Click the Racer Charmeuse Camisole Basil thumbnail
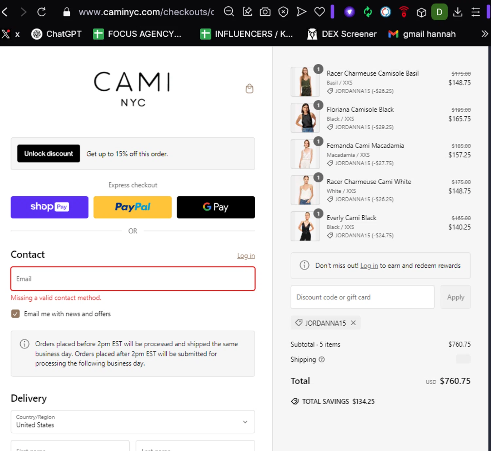 305,82
